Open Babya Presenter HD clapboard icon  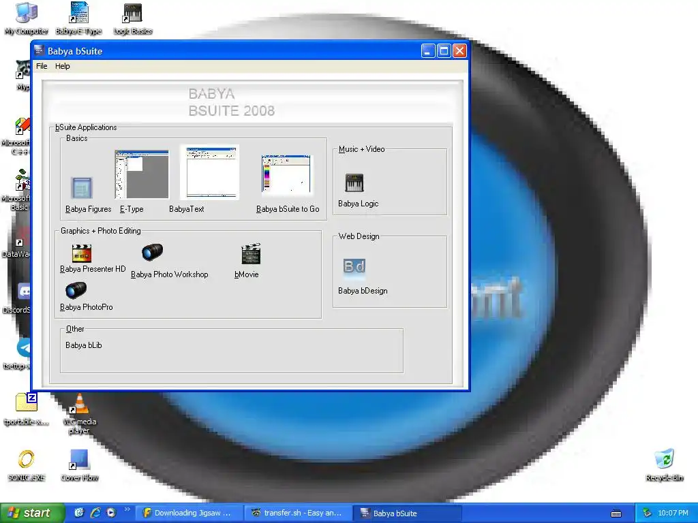82,253
